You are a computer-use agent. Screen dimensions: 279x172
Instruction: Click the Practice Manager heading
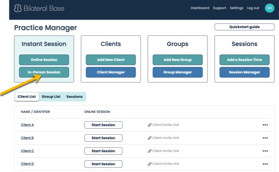[x=46, y=28]
